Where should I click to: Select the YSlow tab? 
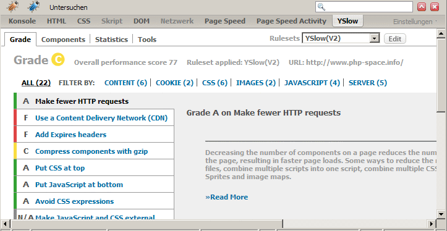pyautogui.click(x=348, y=21)
